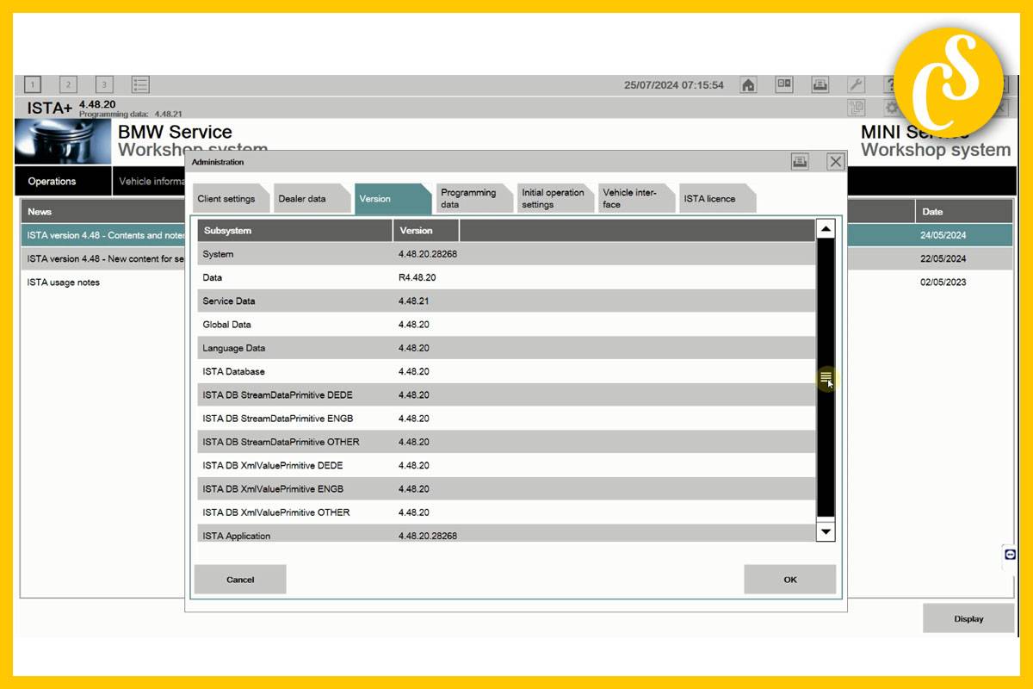The image size is (1033, 689).
Task: Click the session 1 button in the toolbar
Action: [x=33, y=84]
